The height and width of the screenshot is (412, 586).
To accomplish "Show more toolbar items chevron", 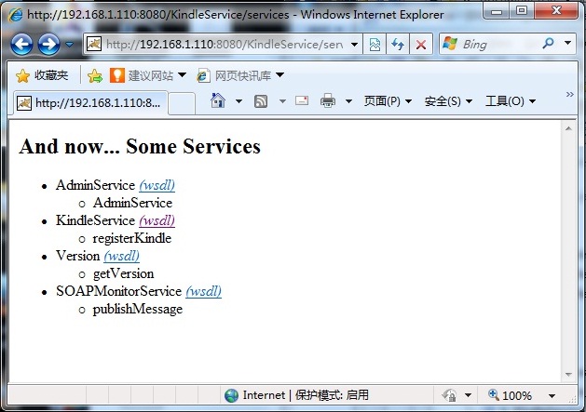I will tap(569, 95).
